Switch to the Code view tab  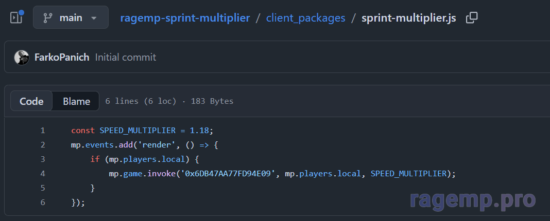(x=31, y=101)
